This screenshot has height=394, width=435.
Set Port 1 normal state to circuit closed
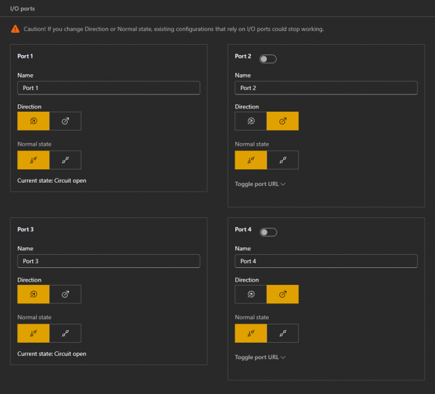pyautogui.click(x=65, y=160)
